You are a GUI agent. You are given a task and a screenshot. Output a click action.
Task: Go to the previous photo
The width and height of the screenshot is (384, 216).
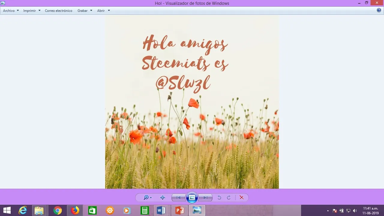point(178,197)
